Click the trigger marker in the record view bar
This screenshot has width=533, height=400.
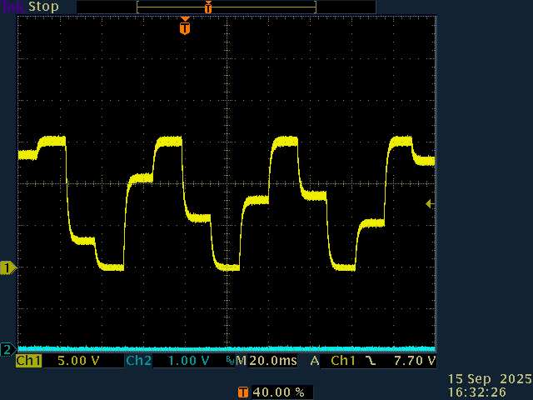(208, 7)
